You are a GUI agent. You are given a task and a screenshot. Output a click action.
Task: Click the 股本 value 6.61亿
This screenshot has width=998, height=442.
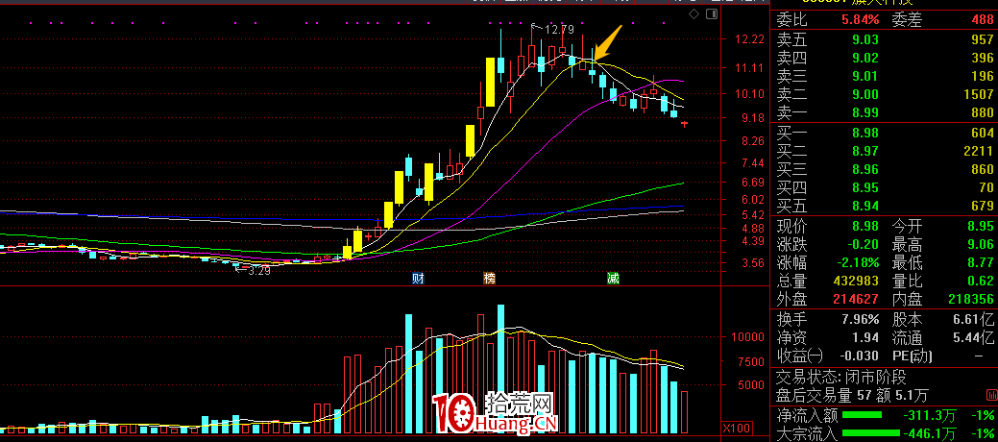coord(974,319)
